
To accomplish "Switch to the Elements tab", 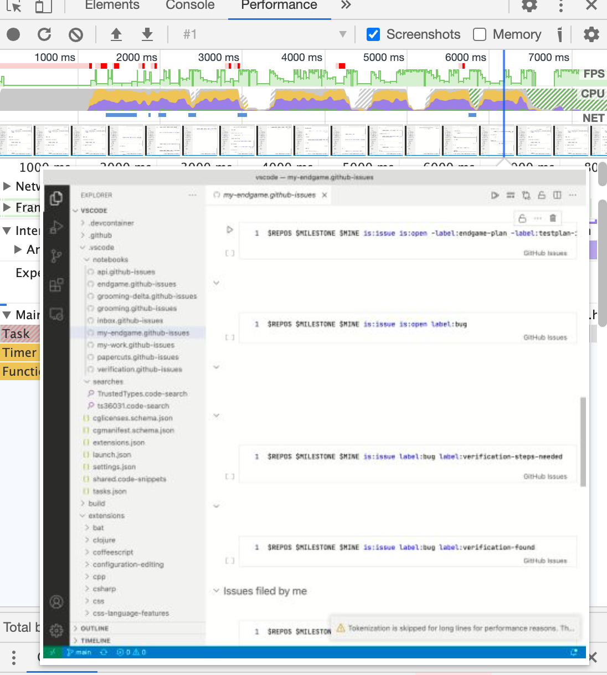I will click(111, 6).
